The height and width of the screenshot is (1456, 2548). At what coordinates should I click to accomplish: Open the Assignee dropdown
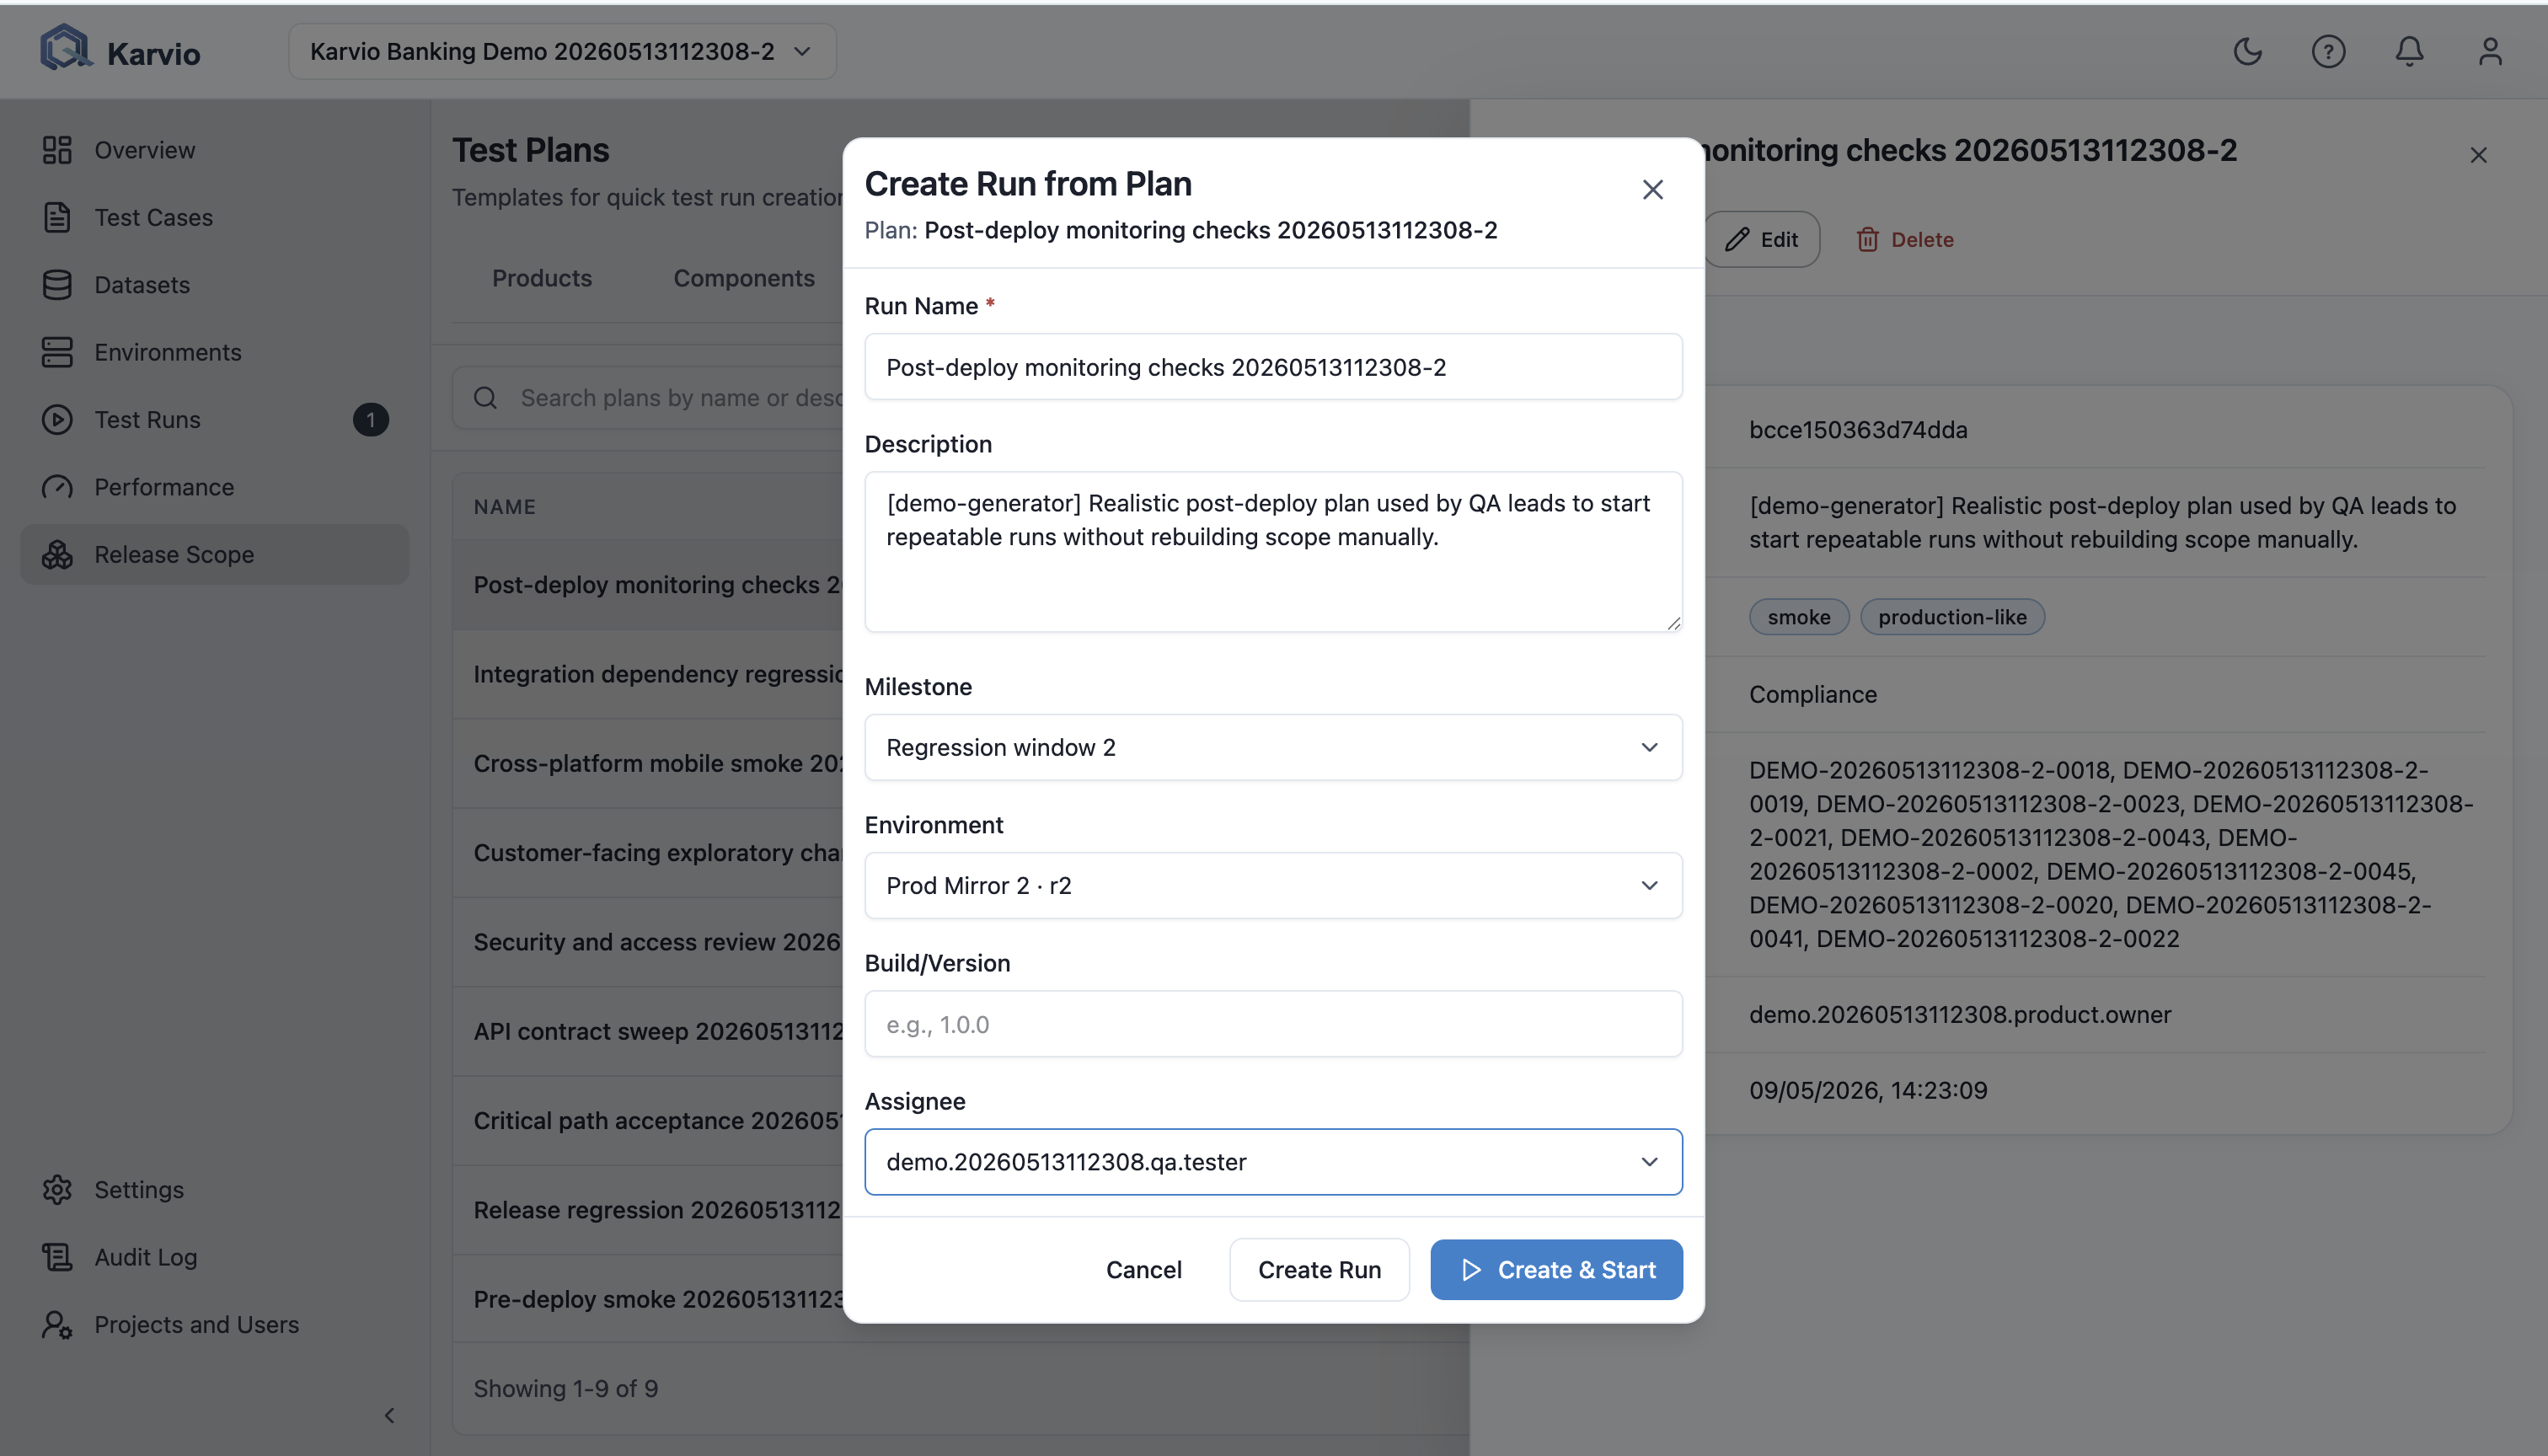click(x=1273, y=1161)
